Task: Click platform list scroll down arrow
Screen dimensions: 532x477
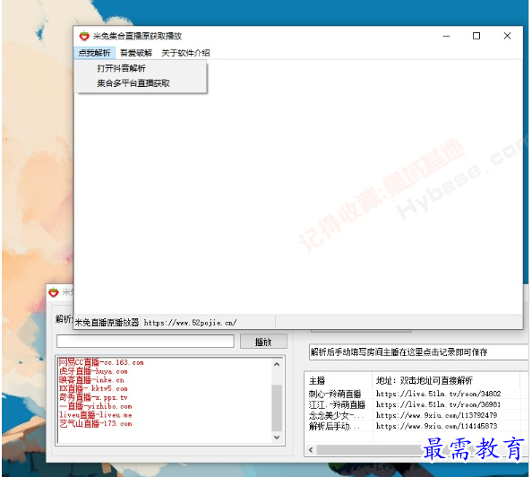Action: [277, 438]
